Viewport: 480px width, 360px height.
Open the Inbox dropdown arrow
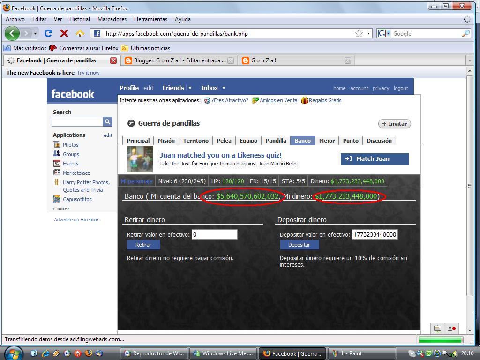(x=224, y=88)
